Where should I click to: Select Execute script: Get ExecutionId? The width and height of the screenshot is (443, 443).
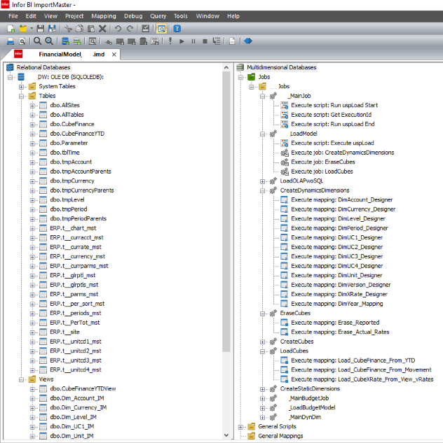pyautogui.click(x=332, y=115)
